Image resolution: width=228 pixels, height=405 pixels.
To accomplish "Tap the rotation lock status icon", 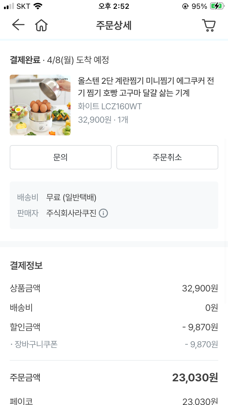I will pyautogui.click(x=185, y=6).
